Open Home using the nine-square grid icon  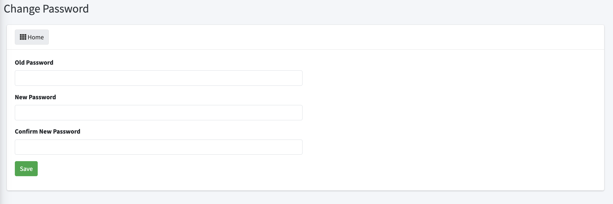click(23, 37)
